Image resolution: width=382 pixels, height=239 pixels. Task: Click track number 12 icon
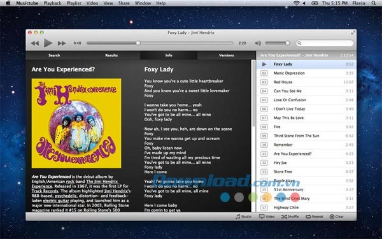tap(264, 163)
